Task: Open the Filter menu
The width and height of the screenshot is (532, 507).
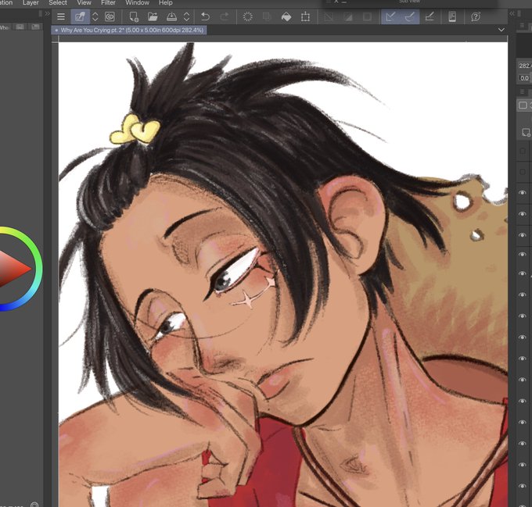Action: (x=108, y=2)
